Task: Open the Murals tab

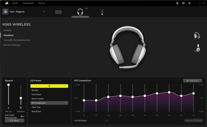Action: click(42, 3)
